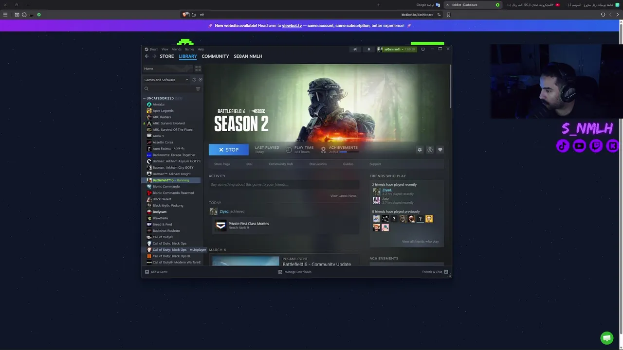623x350 pixels.
Task: Open Aziz avatar in Friends Who Play
Action: (x=376, y=200)
